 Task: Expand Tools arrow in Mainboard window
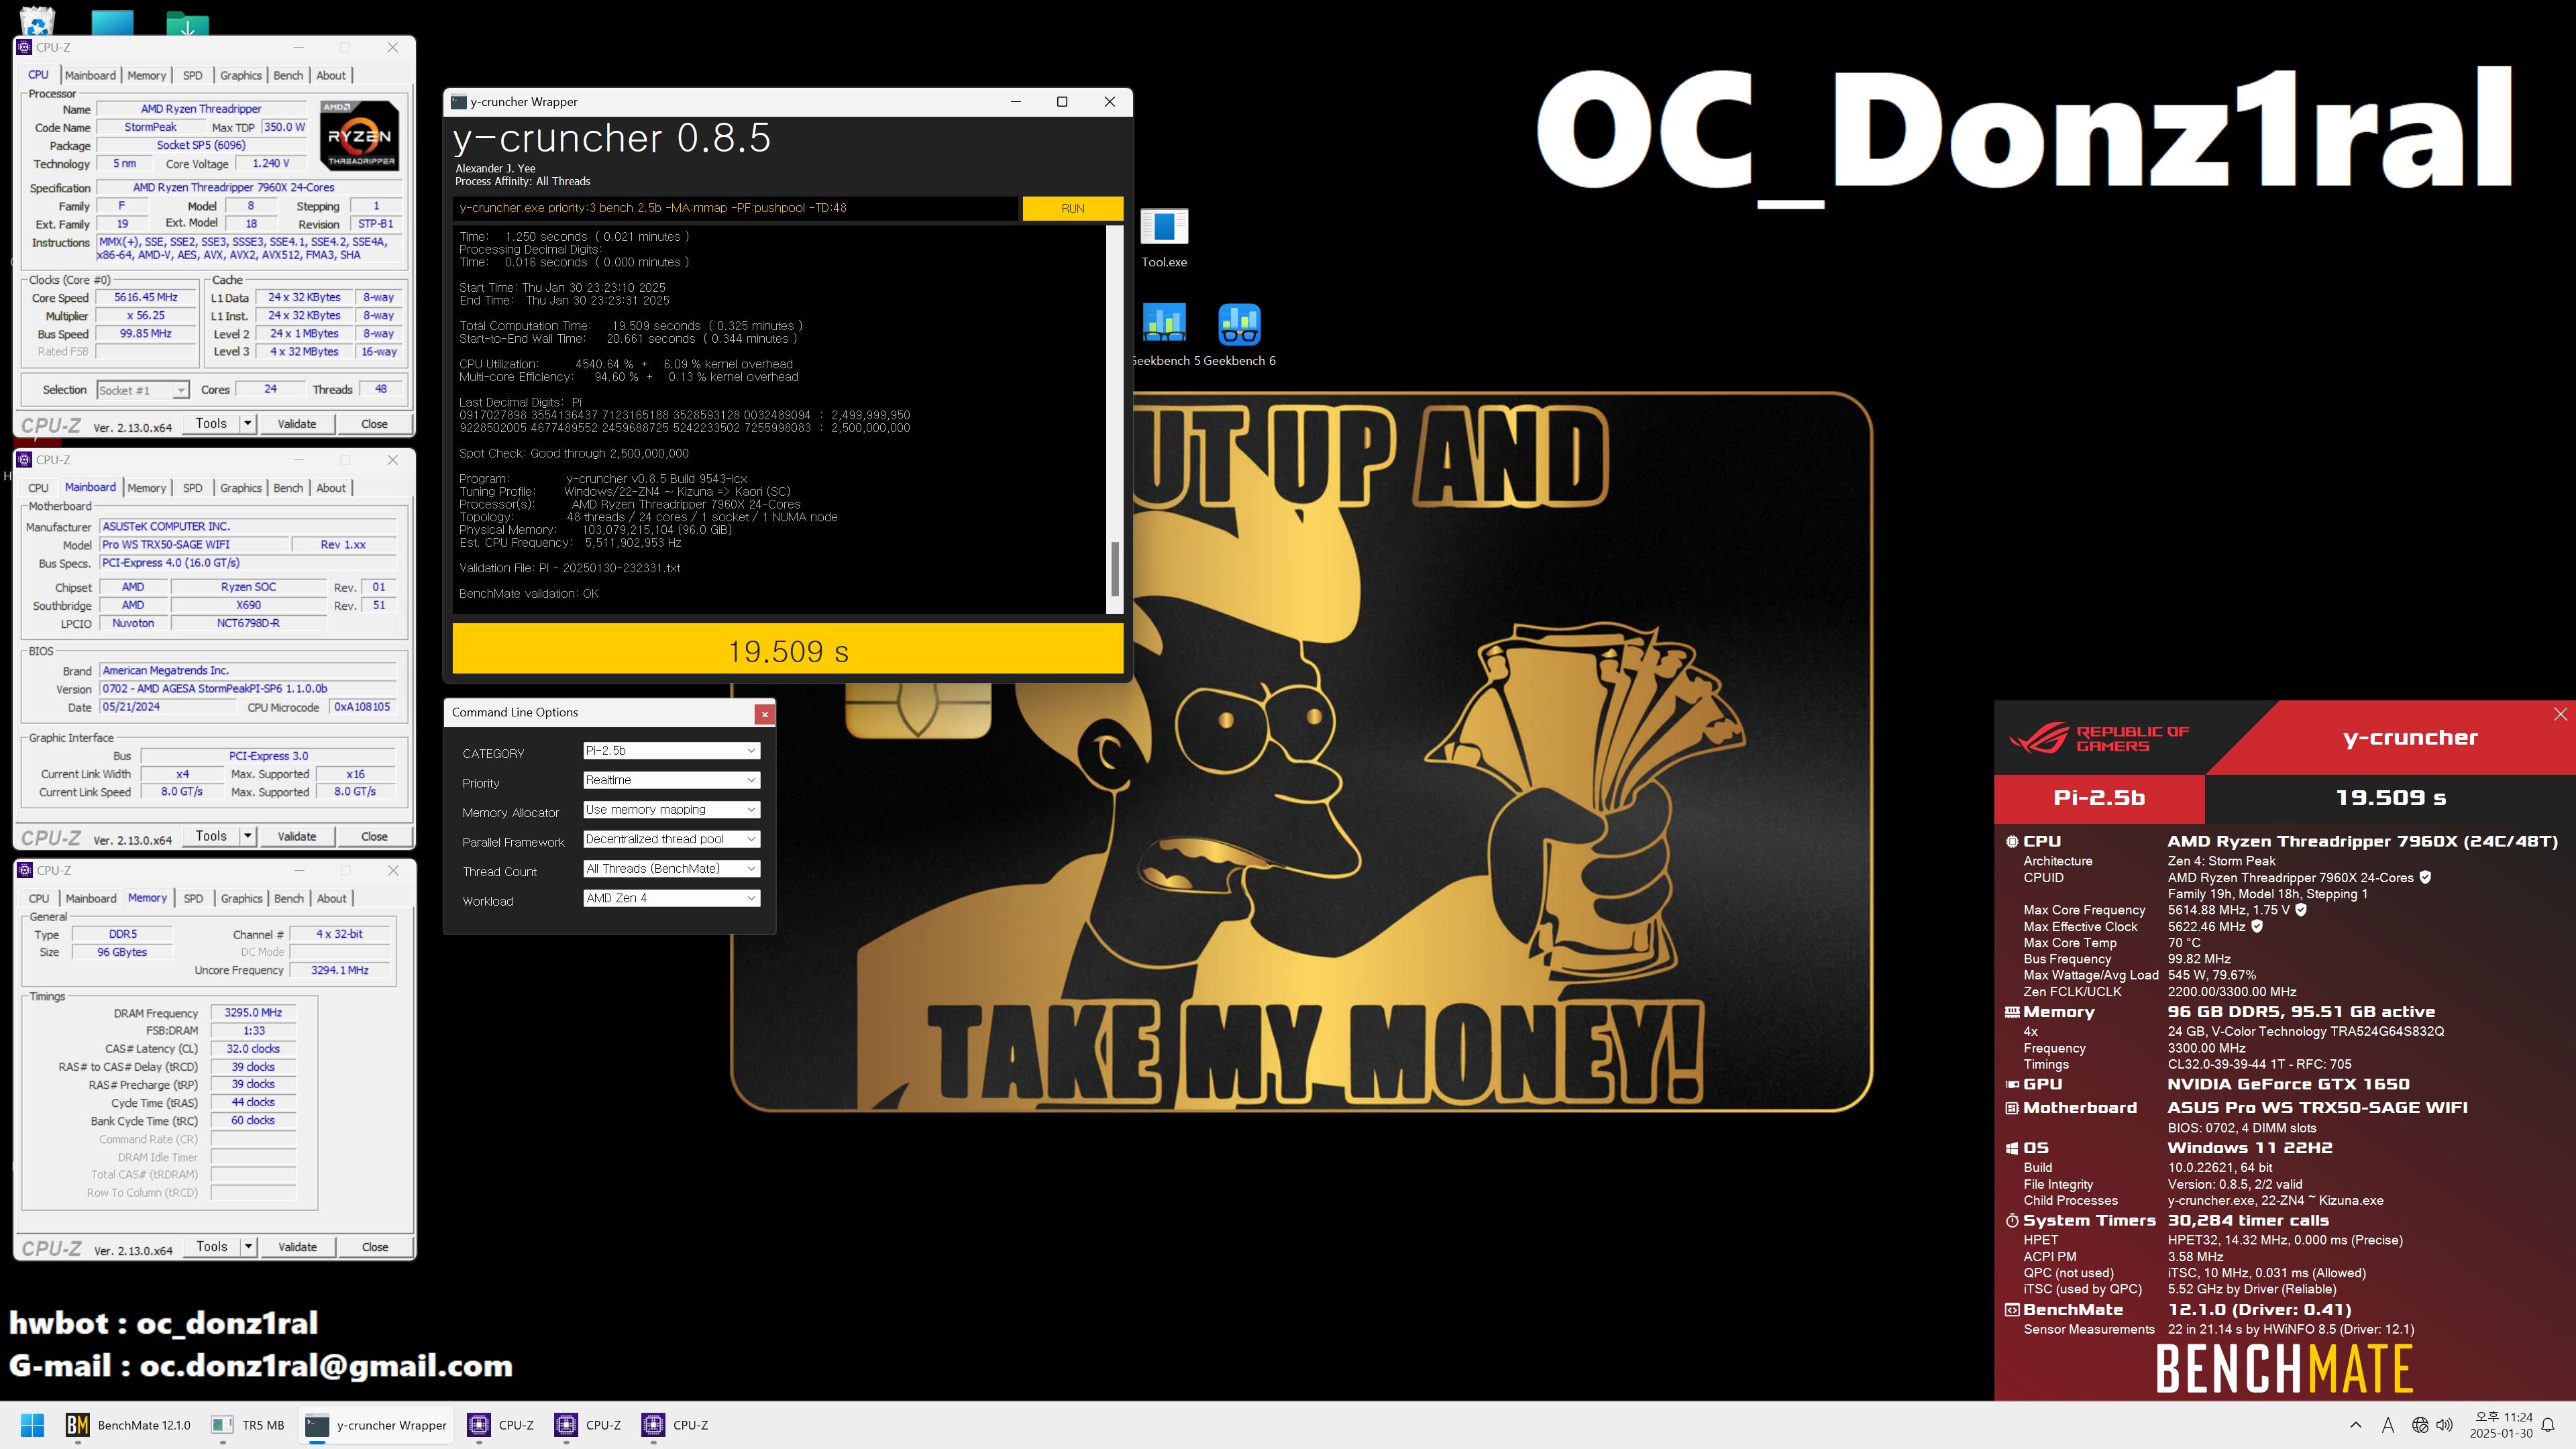click(x=248, y=836)
